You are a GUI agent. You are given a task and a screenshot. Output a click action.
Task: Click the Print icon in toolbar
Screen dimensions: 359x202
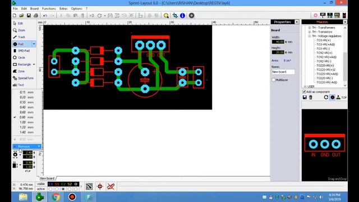tap(36, 16)
